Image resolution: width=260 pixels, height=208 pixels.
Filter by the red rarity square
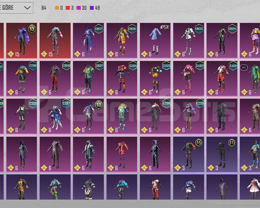68,8
